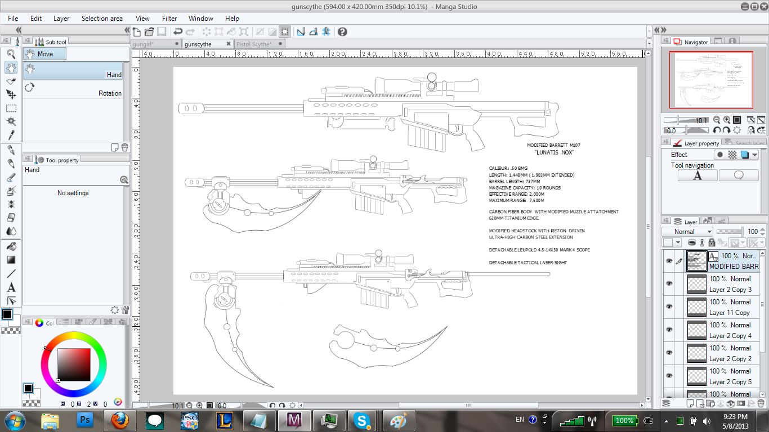The image size is (769, 432).
Task: Click the Undo arrow icon
Action: pos(178,32)
